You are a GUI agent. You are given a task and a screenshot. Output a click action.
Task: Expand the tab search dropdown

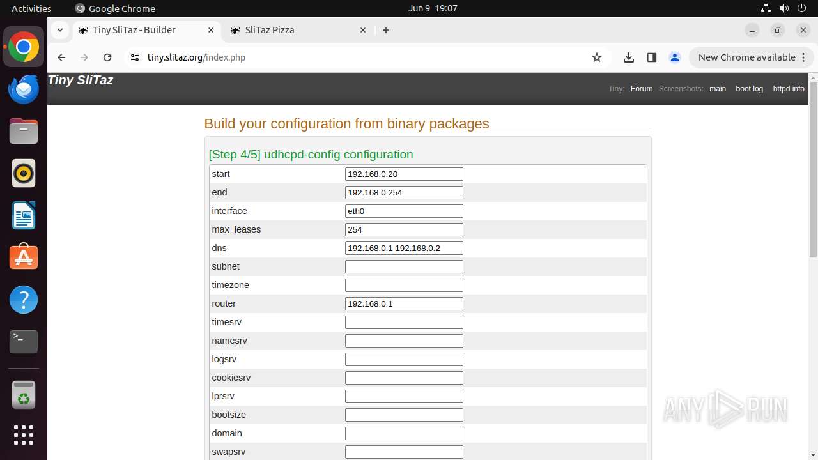pos(59,30)
